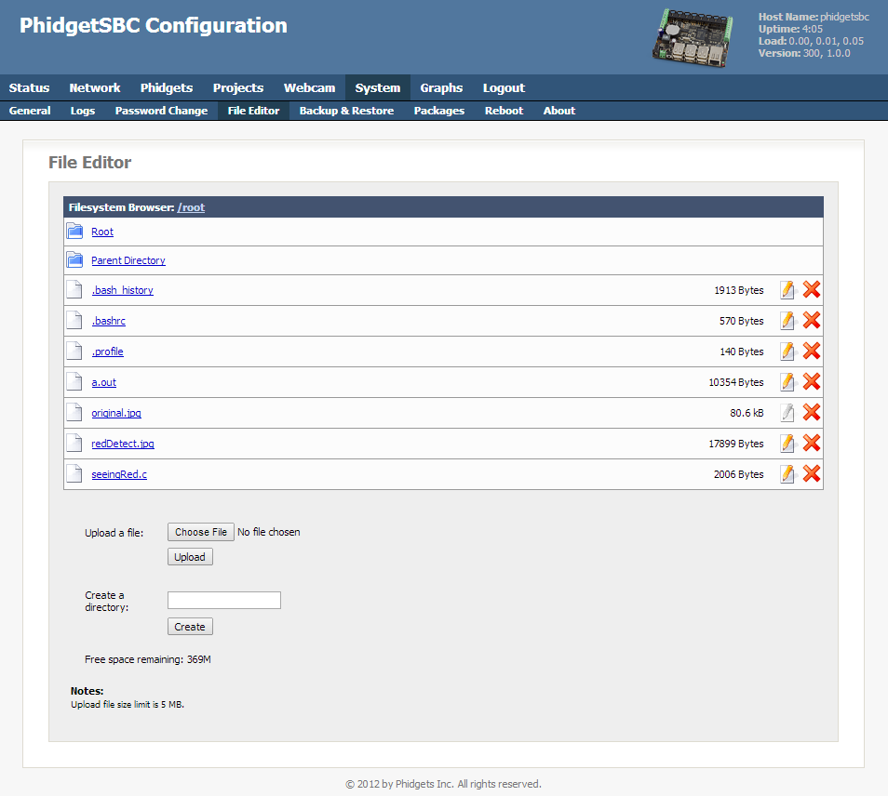Open the .bash_history file link
888x796 pixels.
122,290
